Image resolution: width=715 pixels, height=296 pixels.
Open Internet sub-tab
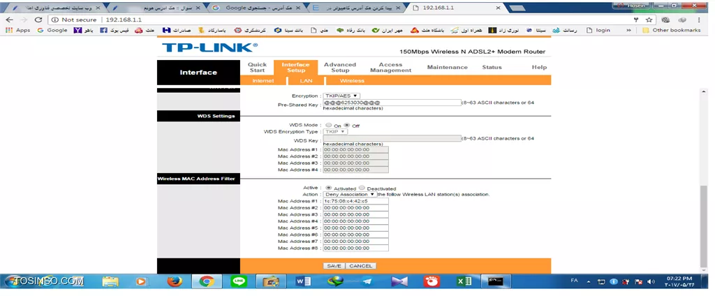pos(263,81)
